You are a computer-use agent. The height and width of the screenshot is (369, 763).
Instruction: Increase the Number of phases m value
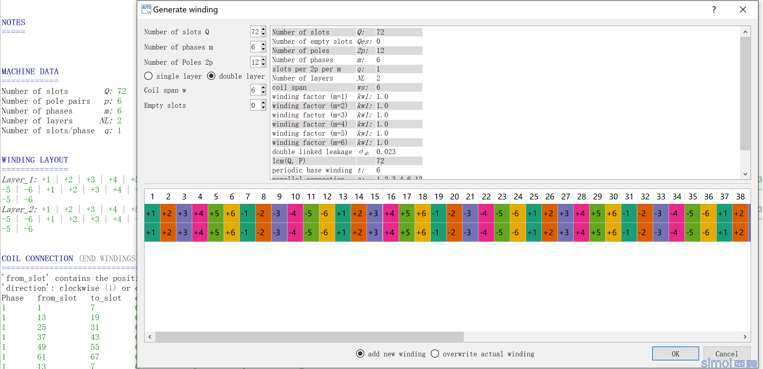(263, 44)
